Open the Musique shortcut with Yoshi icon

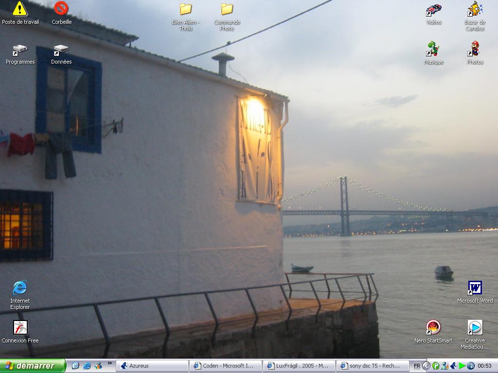click(x=433, y=49)
